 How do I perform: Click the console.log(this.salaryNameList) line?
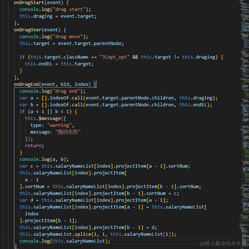[65, 241]
